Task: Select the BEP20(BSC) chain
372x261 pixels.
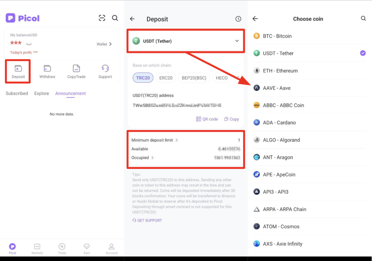Action: pyautogui.click(x=194, y=78)
